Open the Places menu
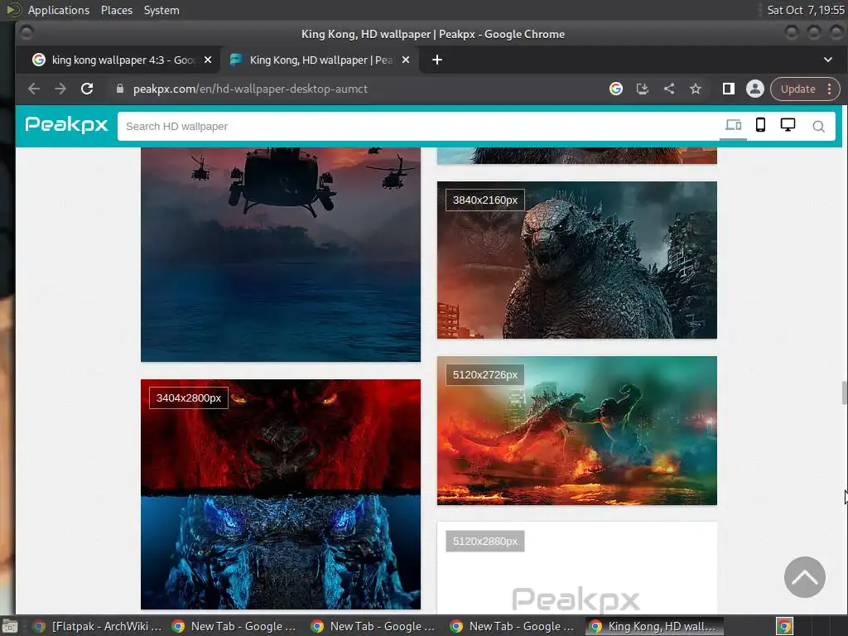The width and height of the screenshot is (848, 636). point(116,10)
